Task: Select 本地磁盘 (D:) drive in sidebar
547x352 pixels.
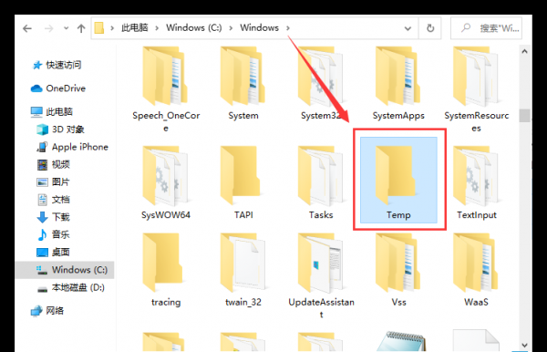Action: (71, 287)
